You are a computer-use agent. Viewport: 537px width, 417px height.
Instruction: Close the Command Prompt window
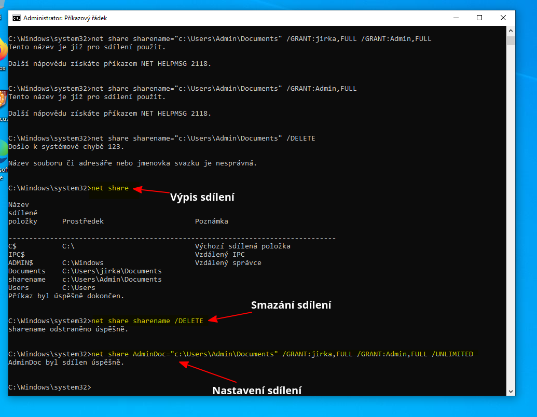[503, 17]
